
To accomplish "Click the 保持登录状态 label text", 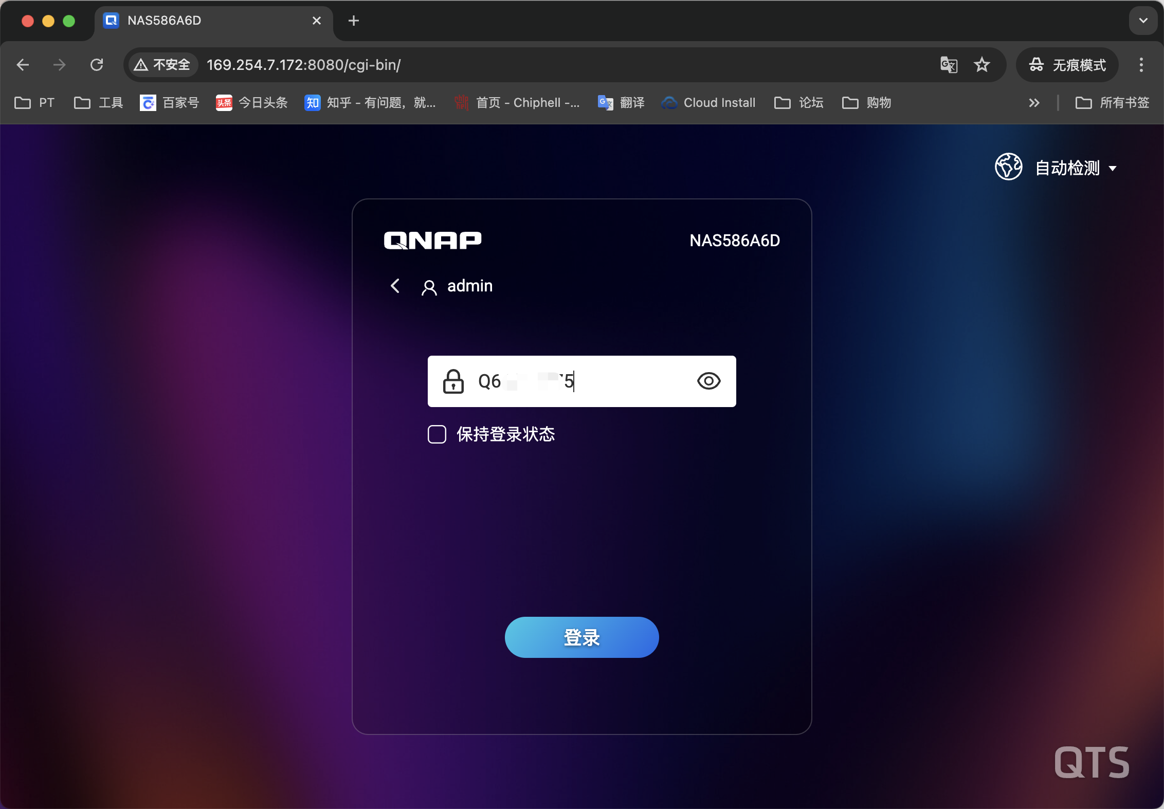I will (x=506, y=434).
